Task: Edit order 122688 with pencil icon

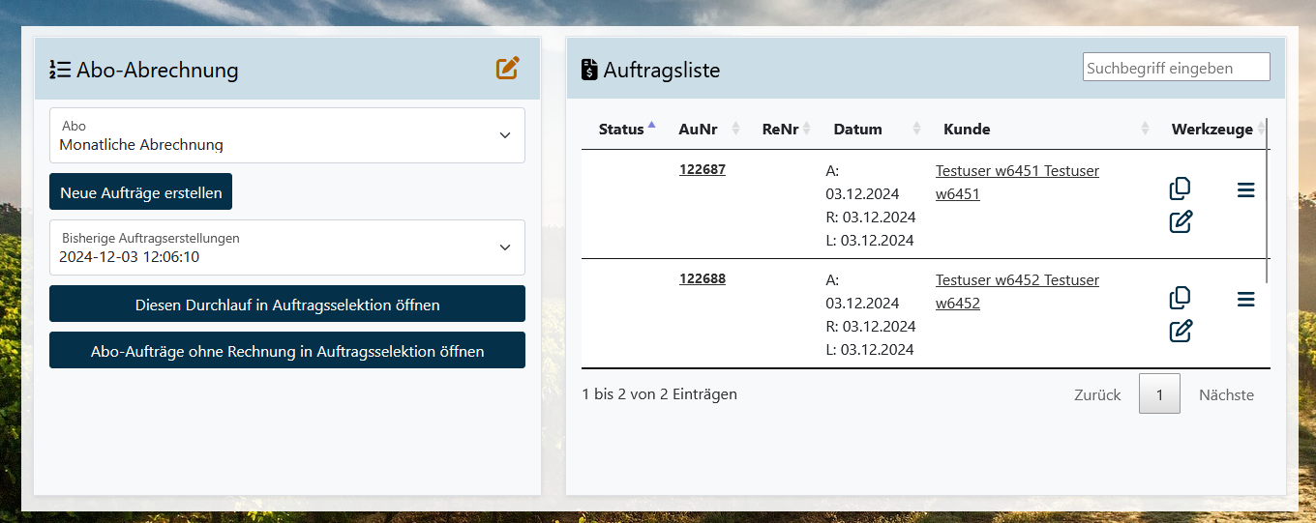Action: pos(1180,332)
